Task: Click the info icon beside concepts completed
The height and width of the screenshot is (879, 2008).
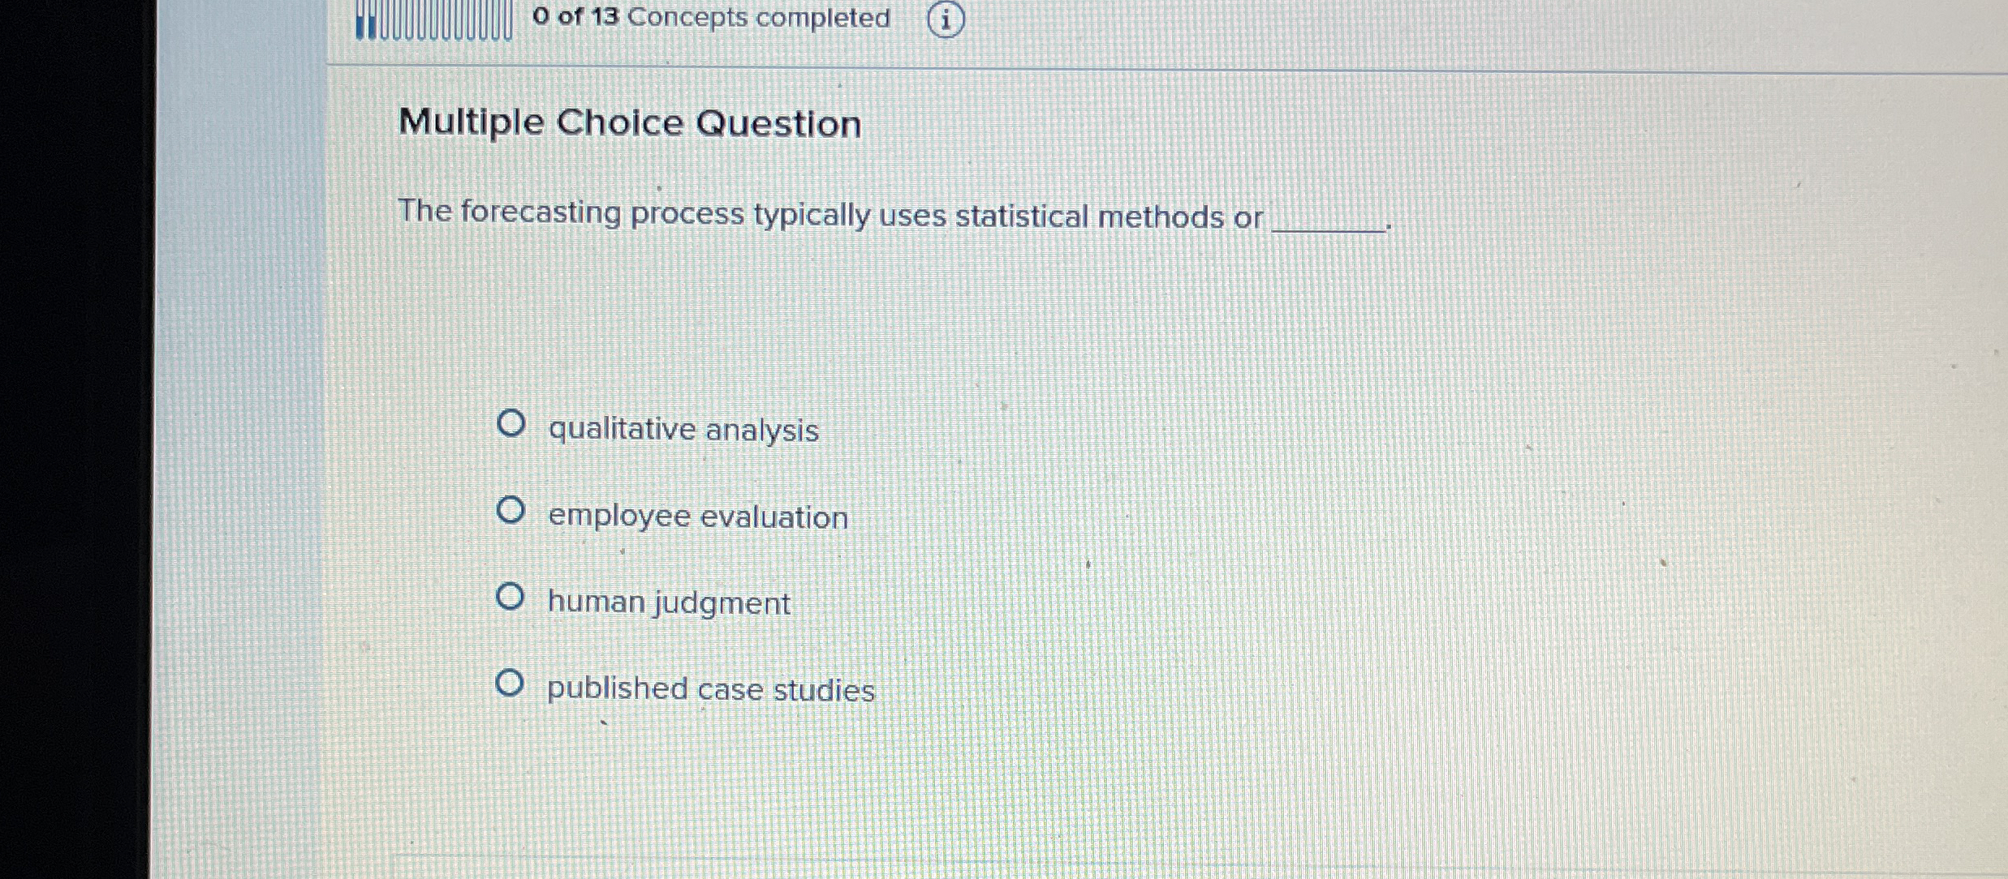Action: point(947,18)
